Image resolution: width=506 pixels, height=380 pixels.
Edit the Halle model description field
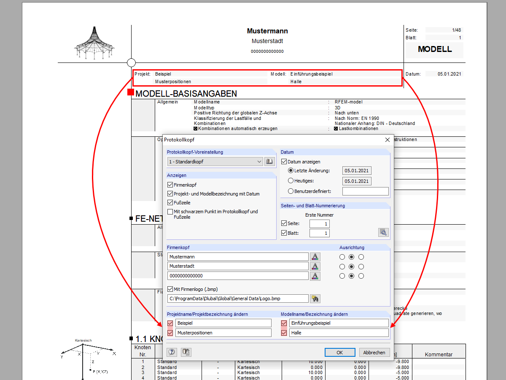(339, 333)
